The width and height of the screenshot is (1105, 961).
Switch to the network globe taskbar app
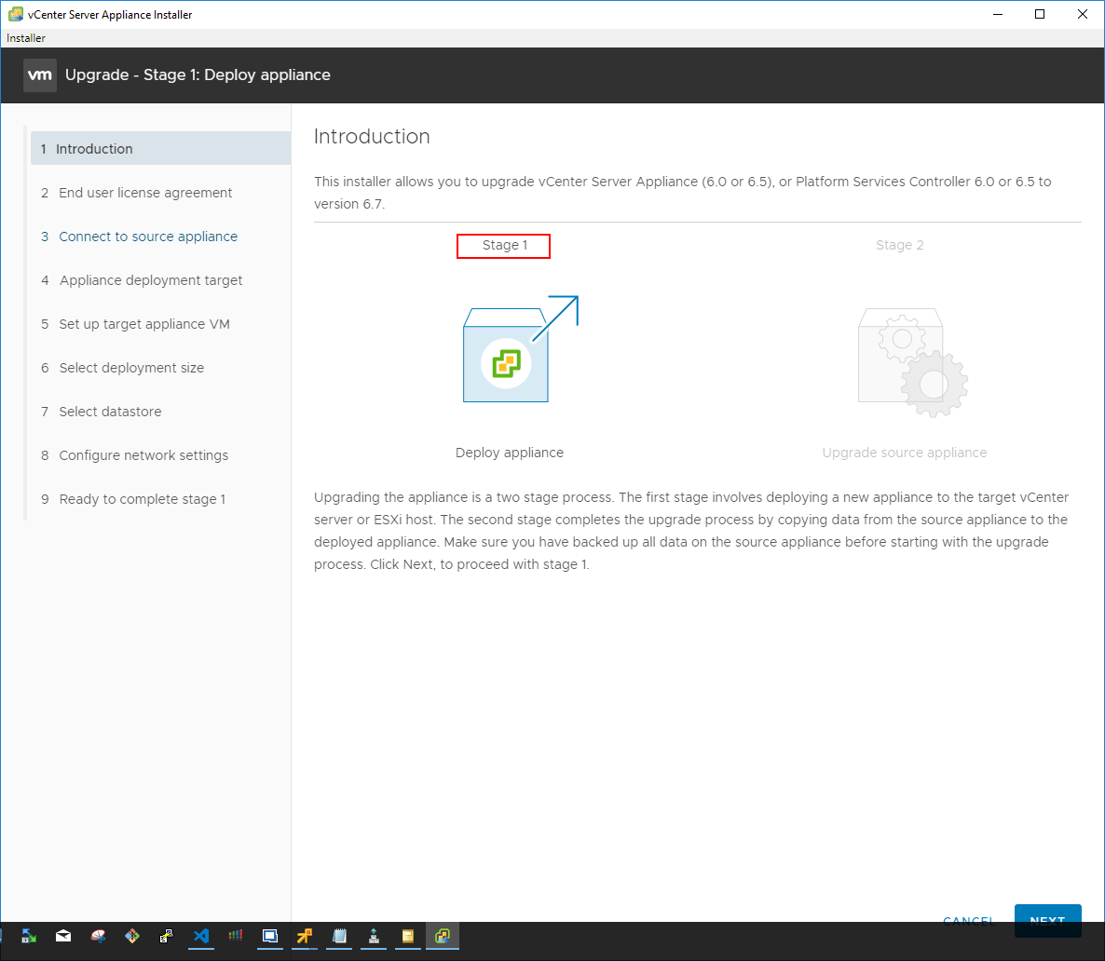[374, 936]
